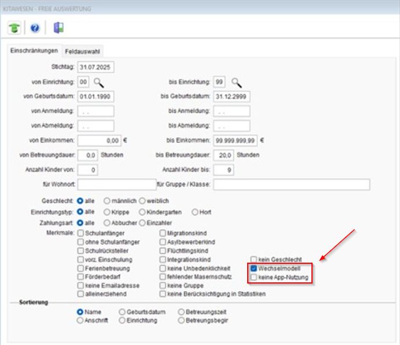Image resolution: width=400 pixels, height=345 pixels.
Task: Sort by Geburtsdatum
Action: (122, 312)
